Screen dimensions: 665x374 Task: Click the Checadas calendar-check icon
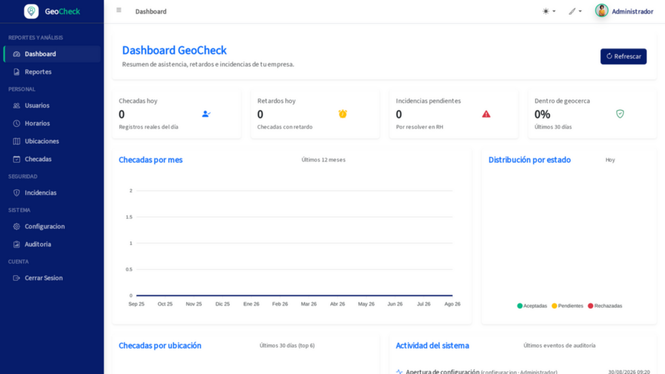[17, 159]
